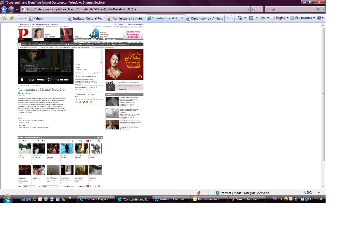Toggle lower 'Publicados hoje' checkbox

62,186
